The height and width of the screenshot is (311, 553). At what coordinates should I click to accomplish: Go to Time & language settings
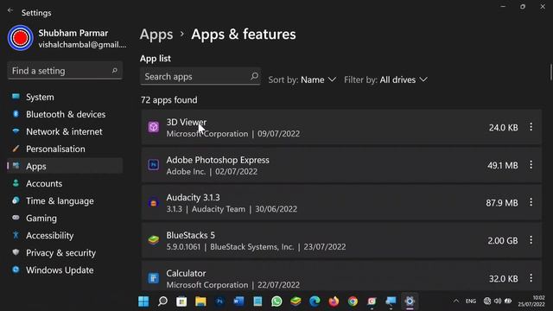[65, 200]
